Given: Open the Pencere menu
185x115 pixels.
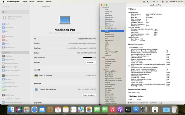Looking at the screenshot, I should click(40, 2).
